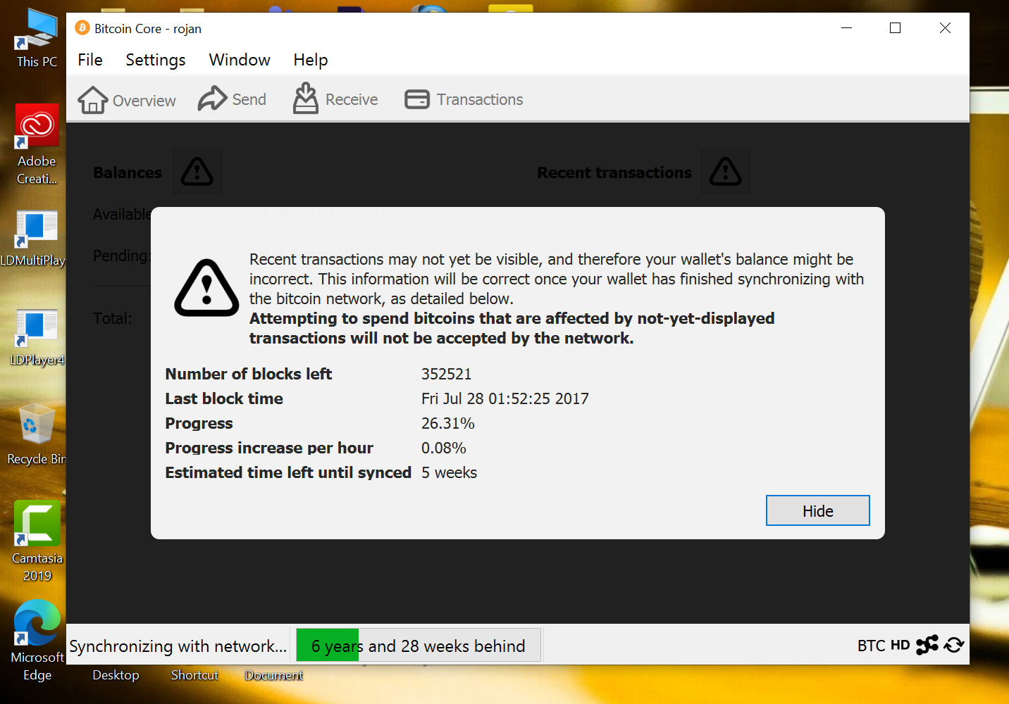Viewport: 1009px width, 704px height.
Task: Select the Shortcut labeled desktop item
Action: 194,675
